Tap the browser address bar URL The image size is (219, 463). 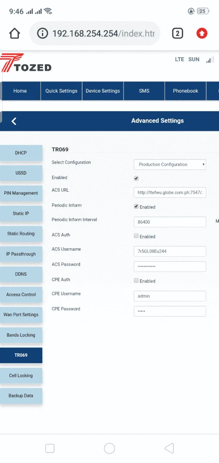[x=104, y=33]
